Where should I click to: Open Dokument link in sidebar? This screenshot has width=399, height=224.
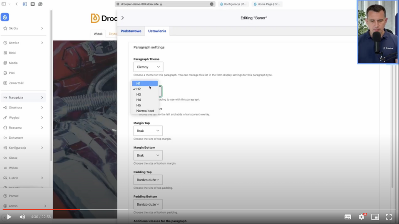(16, 138)
